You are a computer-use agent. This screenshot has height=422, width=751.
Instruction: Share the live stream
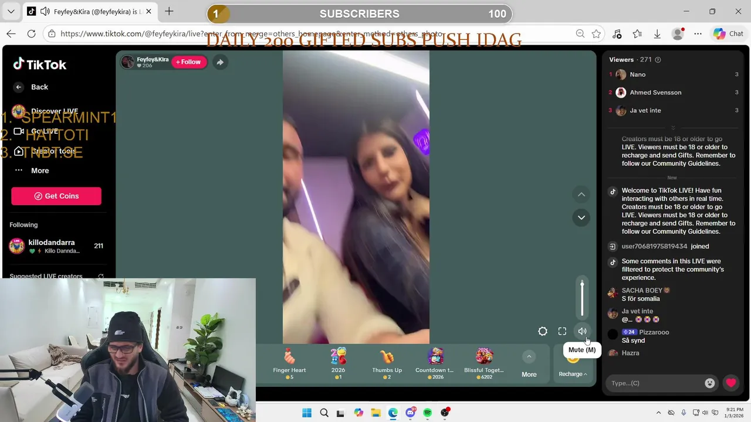[x=219, y=62]
